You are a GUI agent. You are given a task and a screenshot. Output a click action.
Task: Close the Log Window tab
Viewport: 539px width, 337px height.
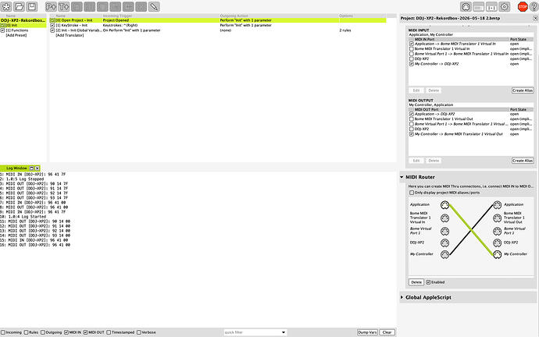pyautogui.click(x=37, y=168)
